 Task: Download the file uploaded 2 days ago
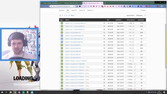104,23
